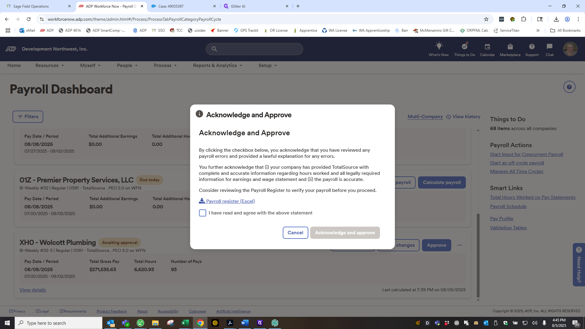Viewport: 585px width, 329px height.
Task: Open the Windows Start button
Action: [7, 323]
